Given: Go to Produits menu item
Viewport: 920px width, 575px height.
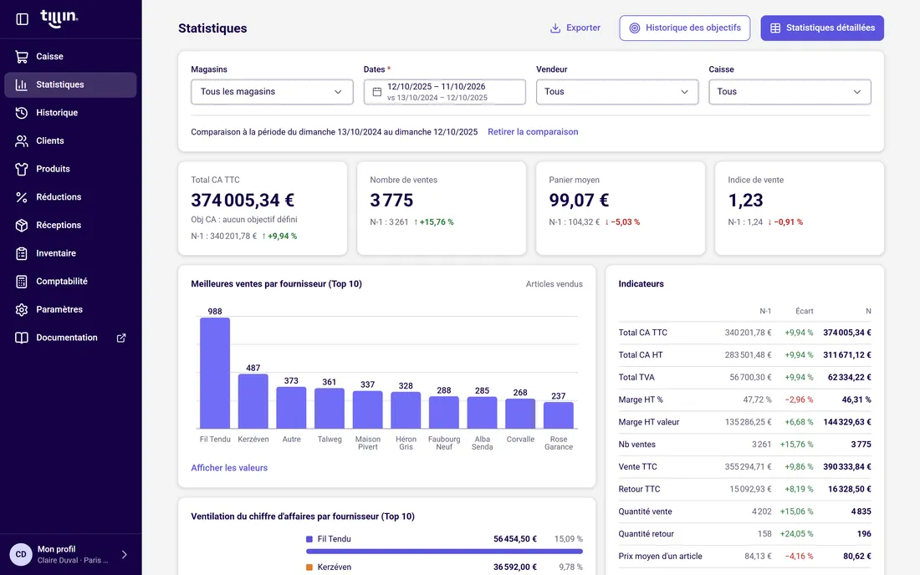Looking at the screenshot, I should pos(70,169).
